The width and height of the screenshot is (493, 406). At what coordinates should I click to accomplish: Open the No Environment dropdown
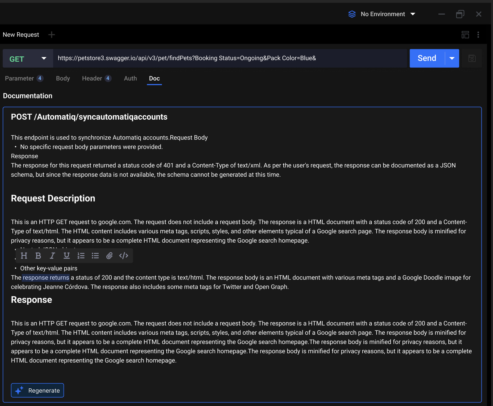(x=388, y=14)
